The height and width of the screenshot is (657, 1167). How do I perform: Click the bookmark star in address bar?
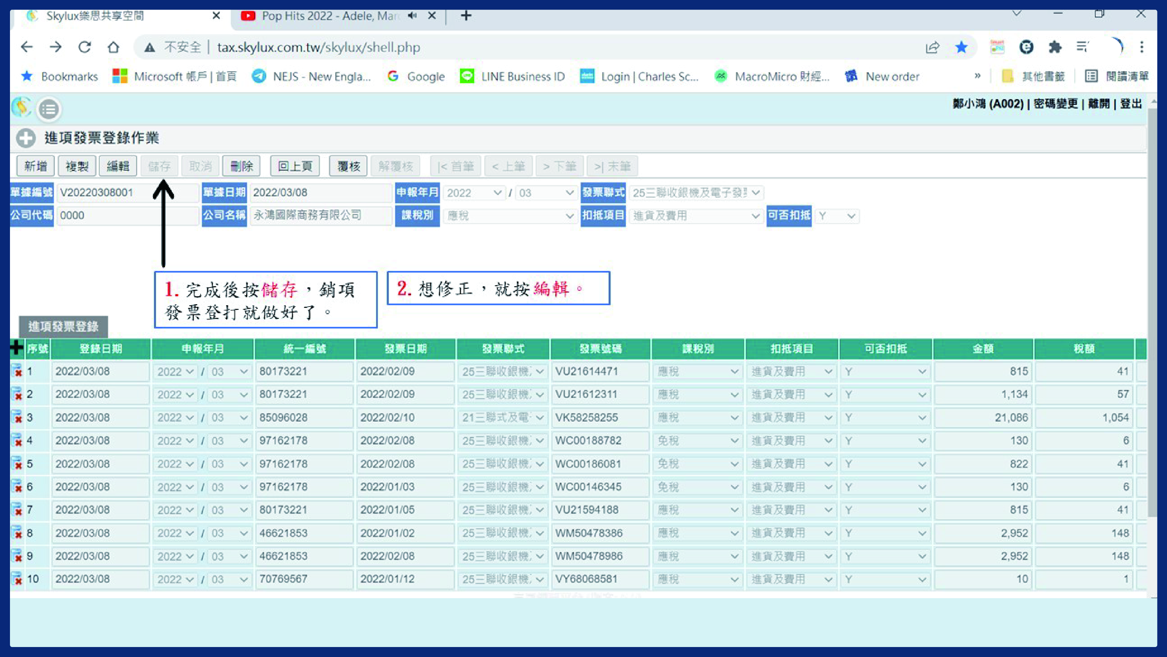[x=961, y=47]
